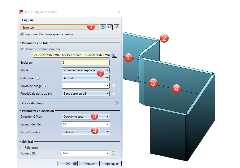Expand the Zones de pliage chevron
Image resolution: width=240 pixels, height=168 pixels.
[117, 103]
